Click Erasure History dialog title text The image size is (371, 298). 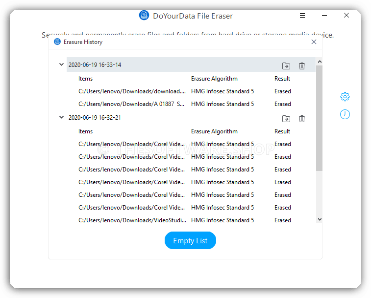(83, 42)
